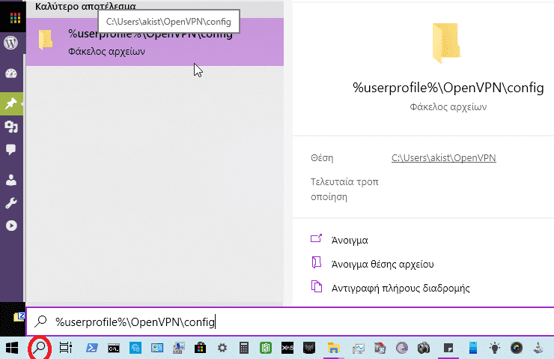Open Settings gear in the taskbar

pyautogui.click(x=222, y=348)
